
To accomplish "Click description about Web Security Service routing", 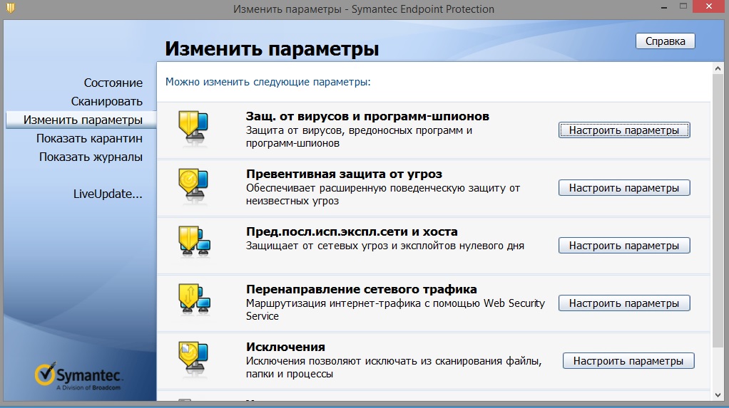I will click(395, 310).
